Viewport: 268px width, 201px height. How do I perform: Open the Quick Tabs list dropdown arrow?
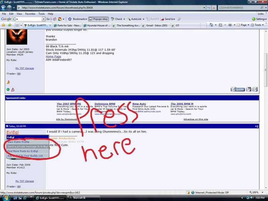21,25
